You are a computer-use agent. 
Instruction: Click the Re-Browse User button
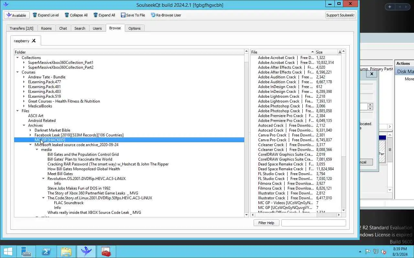click(x=166, y=15)
